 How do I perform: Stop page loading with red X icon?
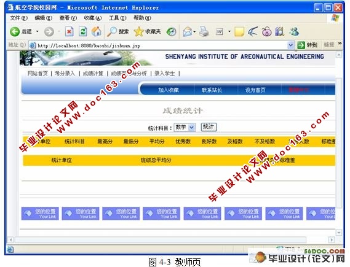click(69, 32)
